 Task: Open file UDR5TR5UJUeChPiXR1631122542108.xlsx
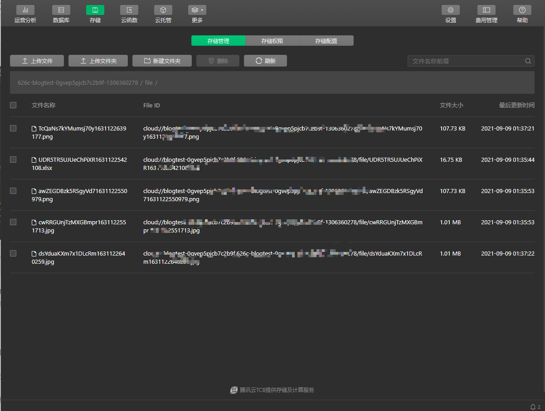79,164
